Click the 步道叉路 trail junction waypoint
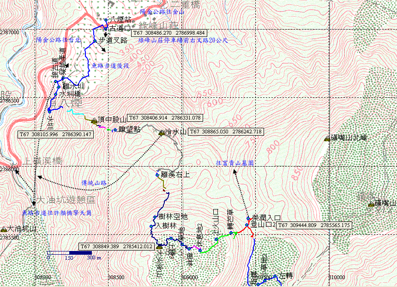 coord(95,41)
